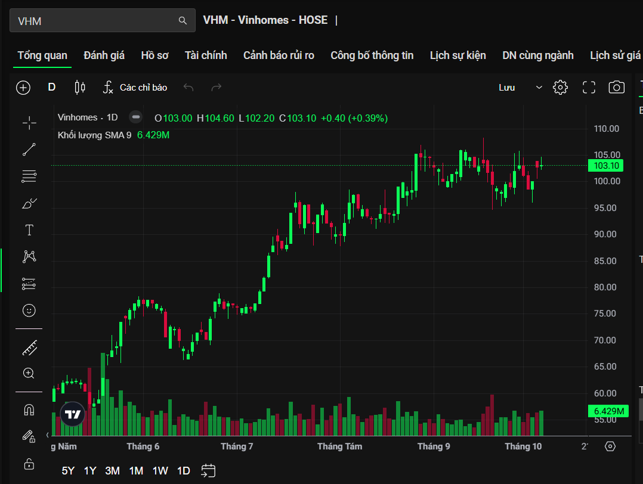
Task: Select the ruler measurement tool
Action: pyautogui.click(x=29, y=348)
